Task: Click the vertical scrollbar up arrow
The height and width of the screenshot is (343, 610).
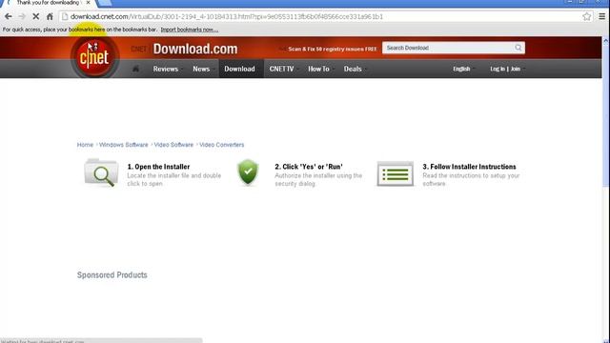Action: 606,40
